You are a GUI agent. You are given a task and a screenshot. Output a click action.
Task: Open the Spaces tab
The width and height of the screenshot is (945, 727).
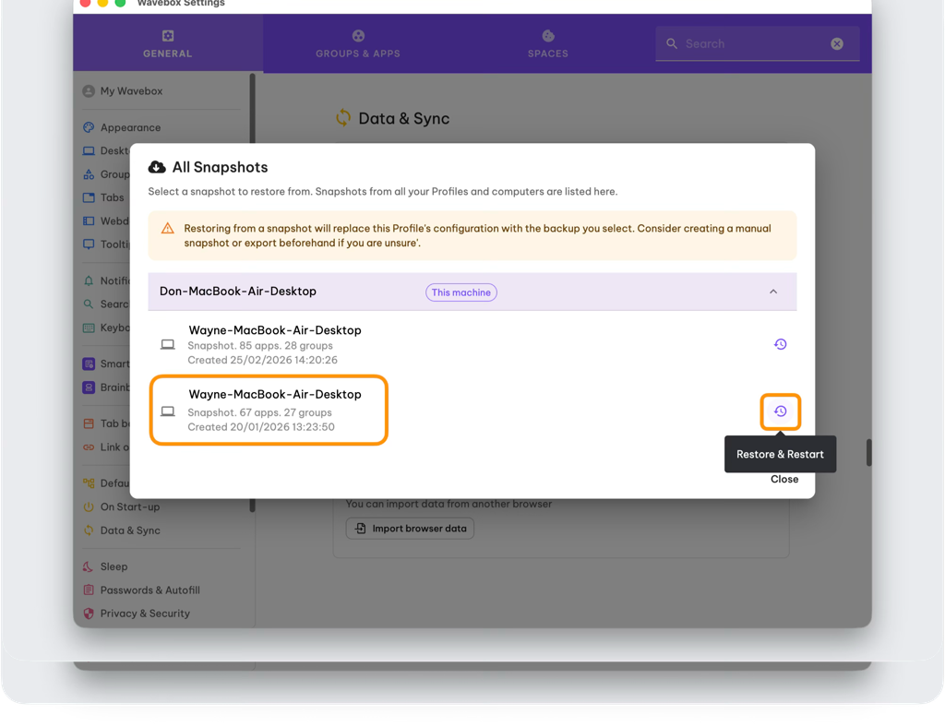(x=547, y=43)
